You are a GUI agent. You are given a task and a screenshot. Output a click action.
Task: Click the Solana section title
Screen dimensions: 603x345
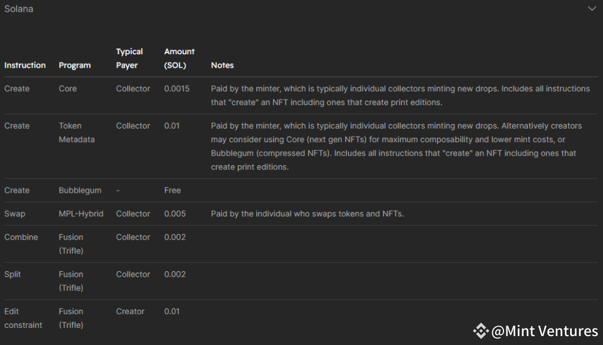[19, 9]
